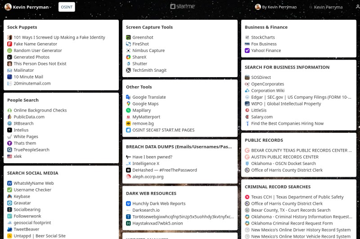Image resolution: width=360 pixels, height=239 pixels.
Task: Click the TechSmith Snagit icon
Action: pyautogui.click(x=128, y=70)
